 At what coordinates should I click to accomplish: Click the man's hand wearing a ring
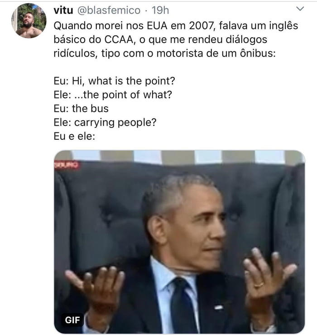pyautogui.click(x=266, y=276)
